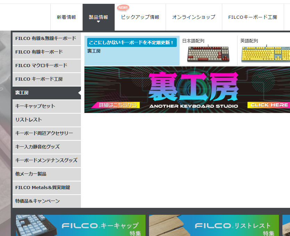Open the FILCO キーキャップ特集 banner
This screenshot has height=236, width=290.
[x=81, y=226]
